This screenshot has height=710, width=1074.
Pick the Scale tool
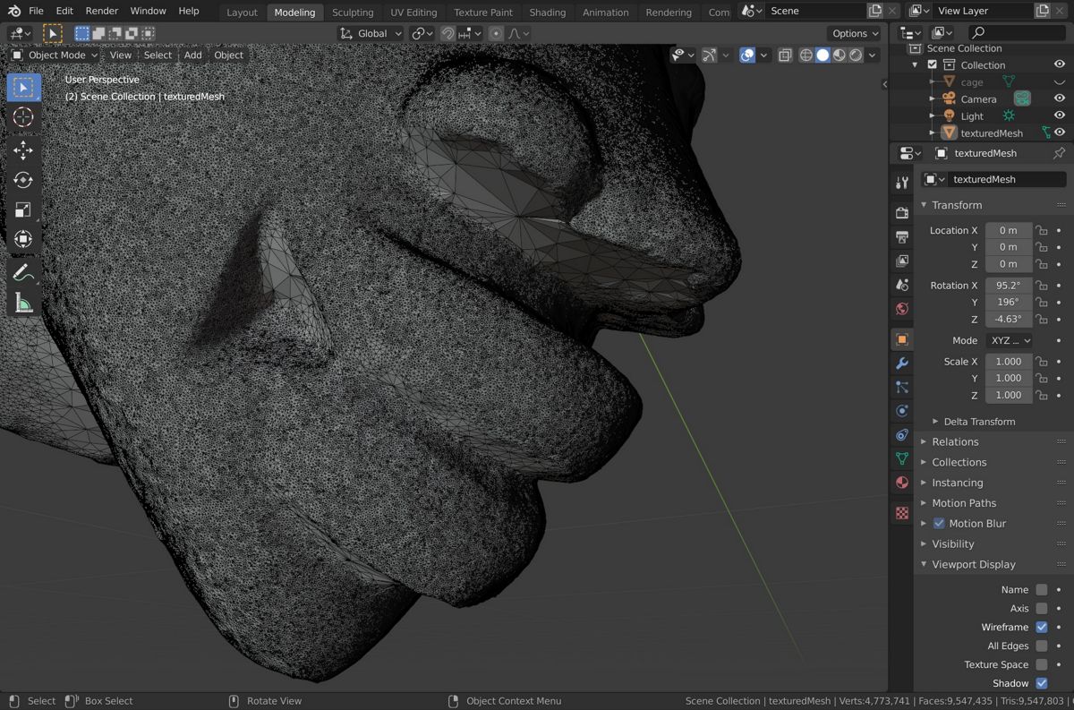pos(24,210)
